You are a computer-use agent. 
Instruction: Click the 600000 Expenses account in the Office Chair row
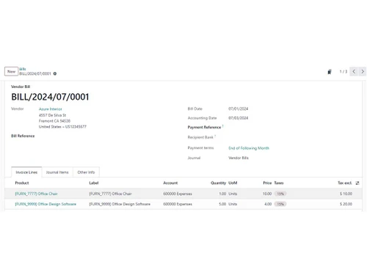(x=178, y=194)
